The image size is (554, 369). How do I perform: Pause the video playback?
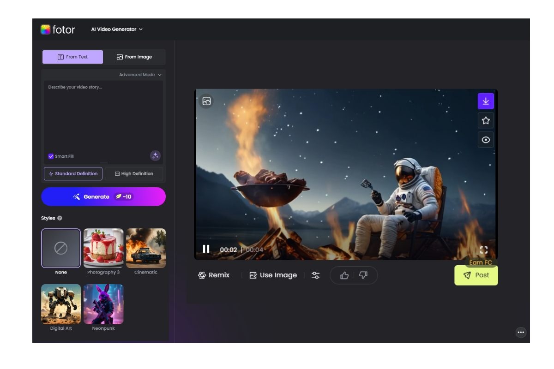pos(206,249)
